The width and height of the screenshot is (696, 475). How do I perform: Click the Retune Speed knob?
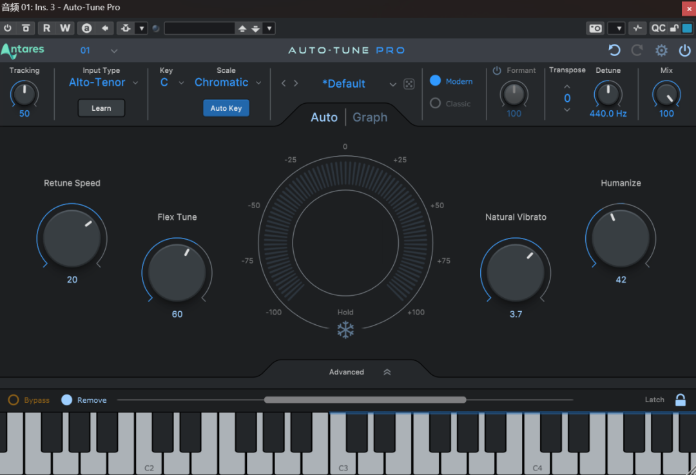(x=72, y=237)
